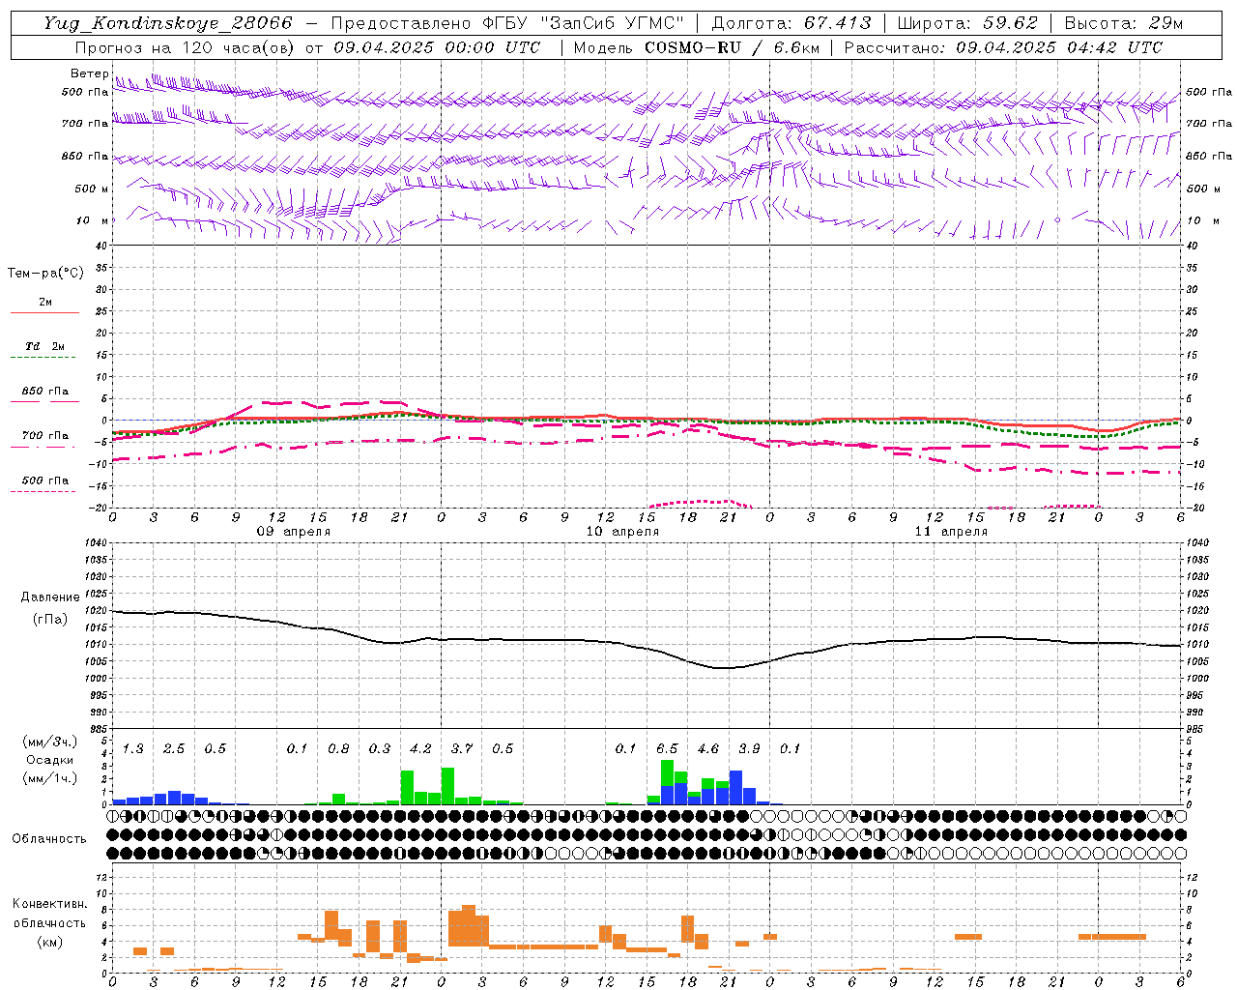Image resolution: width=1237 pixels, height=990 pixels.
Task: Click the pink dashed line under legend 500 гПа
Action: pyautogui.click(x=44, y=492)
